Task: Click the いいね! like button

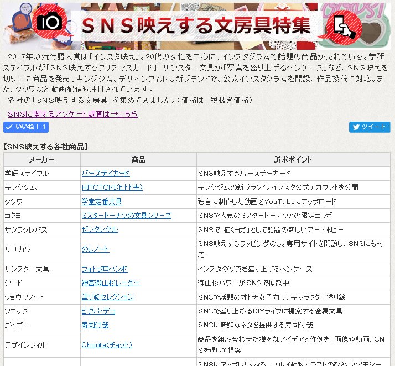Action: [26, 127]
